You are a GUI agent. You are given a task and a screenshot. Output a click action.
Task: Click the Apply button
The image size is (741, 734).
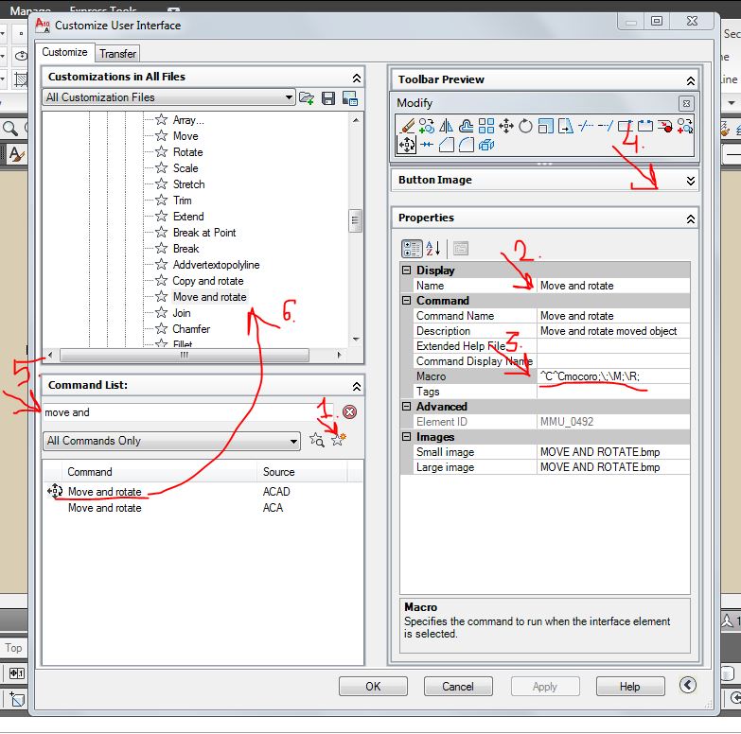click(545, 687)
